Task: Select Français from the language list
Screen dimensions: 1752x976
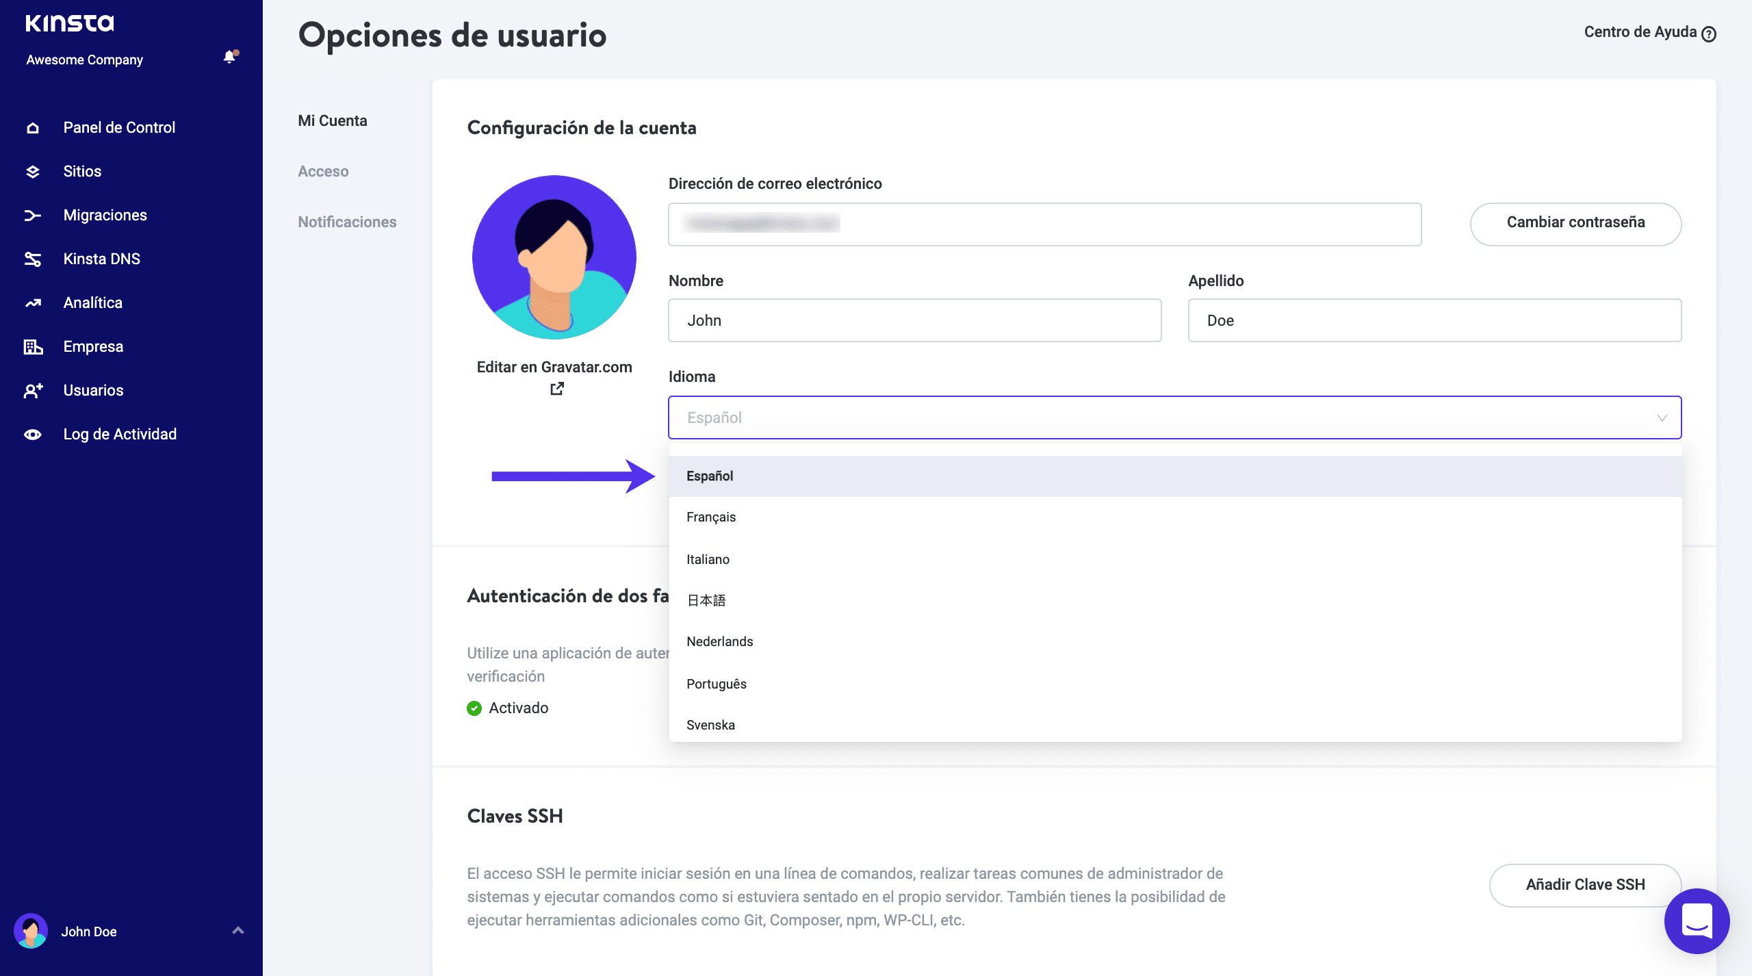Action: (x=712, y=517)
